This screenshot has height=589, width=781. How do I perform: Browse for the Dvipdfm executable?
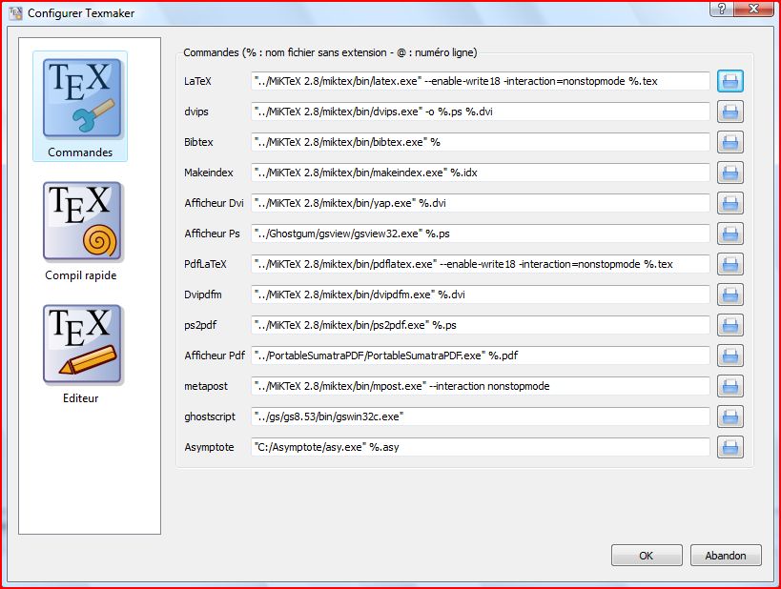730,294
